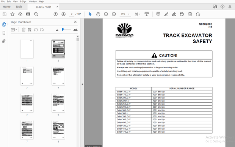Click the Solar 340LC-V table cell
This screenshot has width=235, height=147.
click(x=133, y=119)
